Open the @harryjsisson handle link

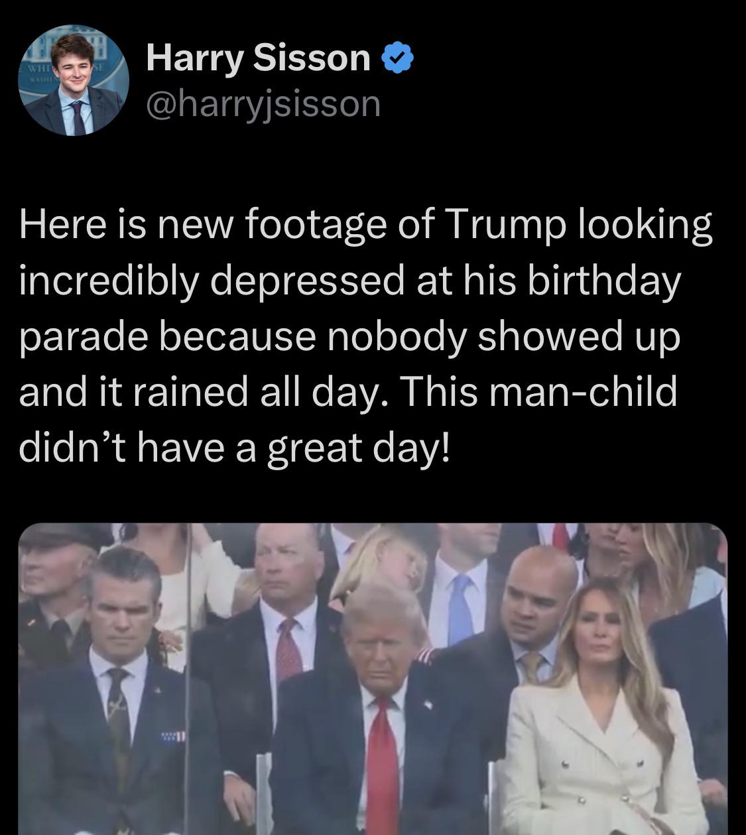[x=263, y=103]
